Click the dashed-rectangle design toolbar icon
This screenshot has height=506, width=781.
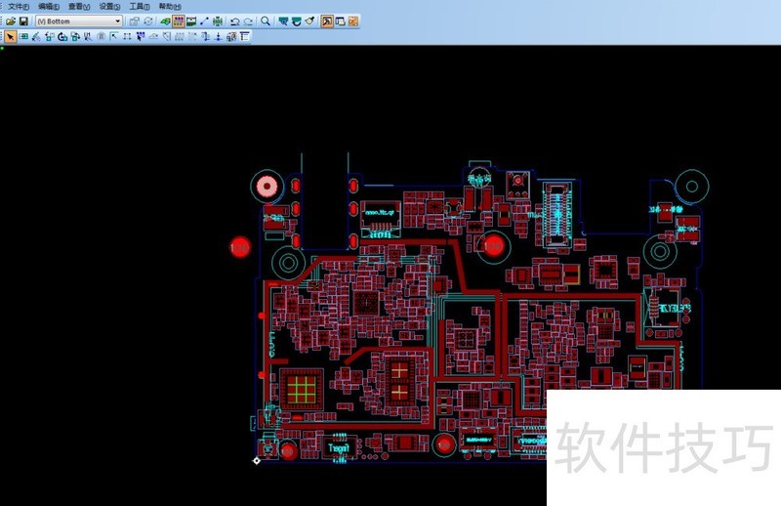(x=127, y=36)
